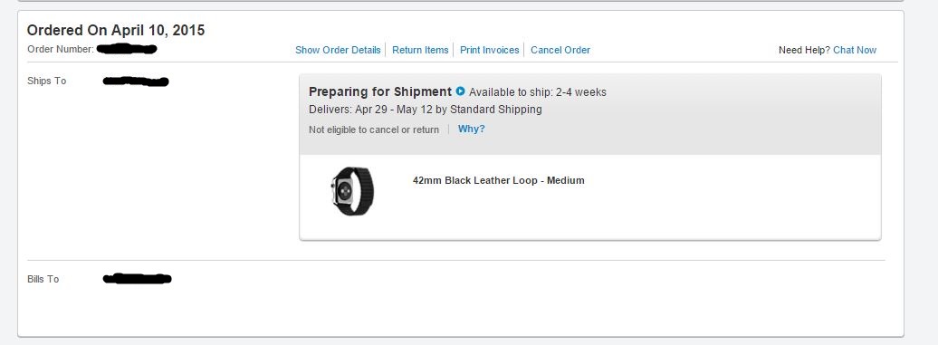
Task: Click the Need Help? label
Action: pyautogui.click(x=805, y=50)
